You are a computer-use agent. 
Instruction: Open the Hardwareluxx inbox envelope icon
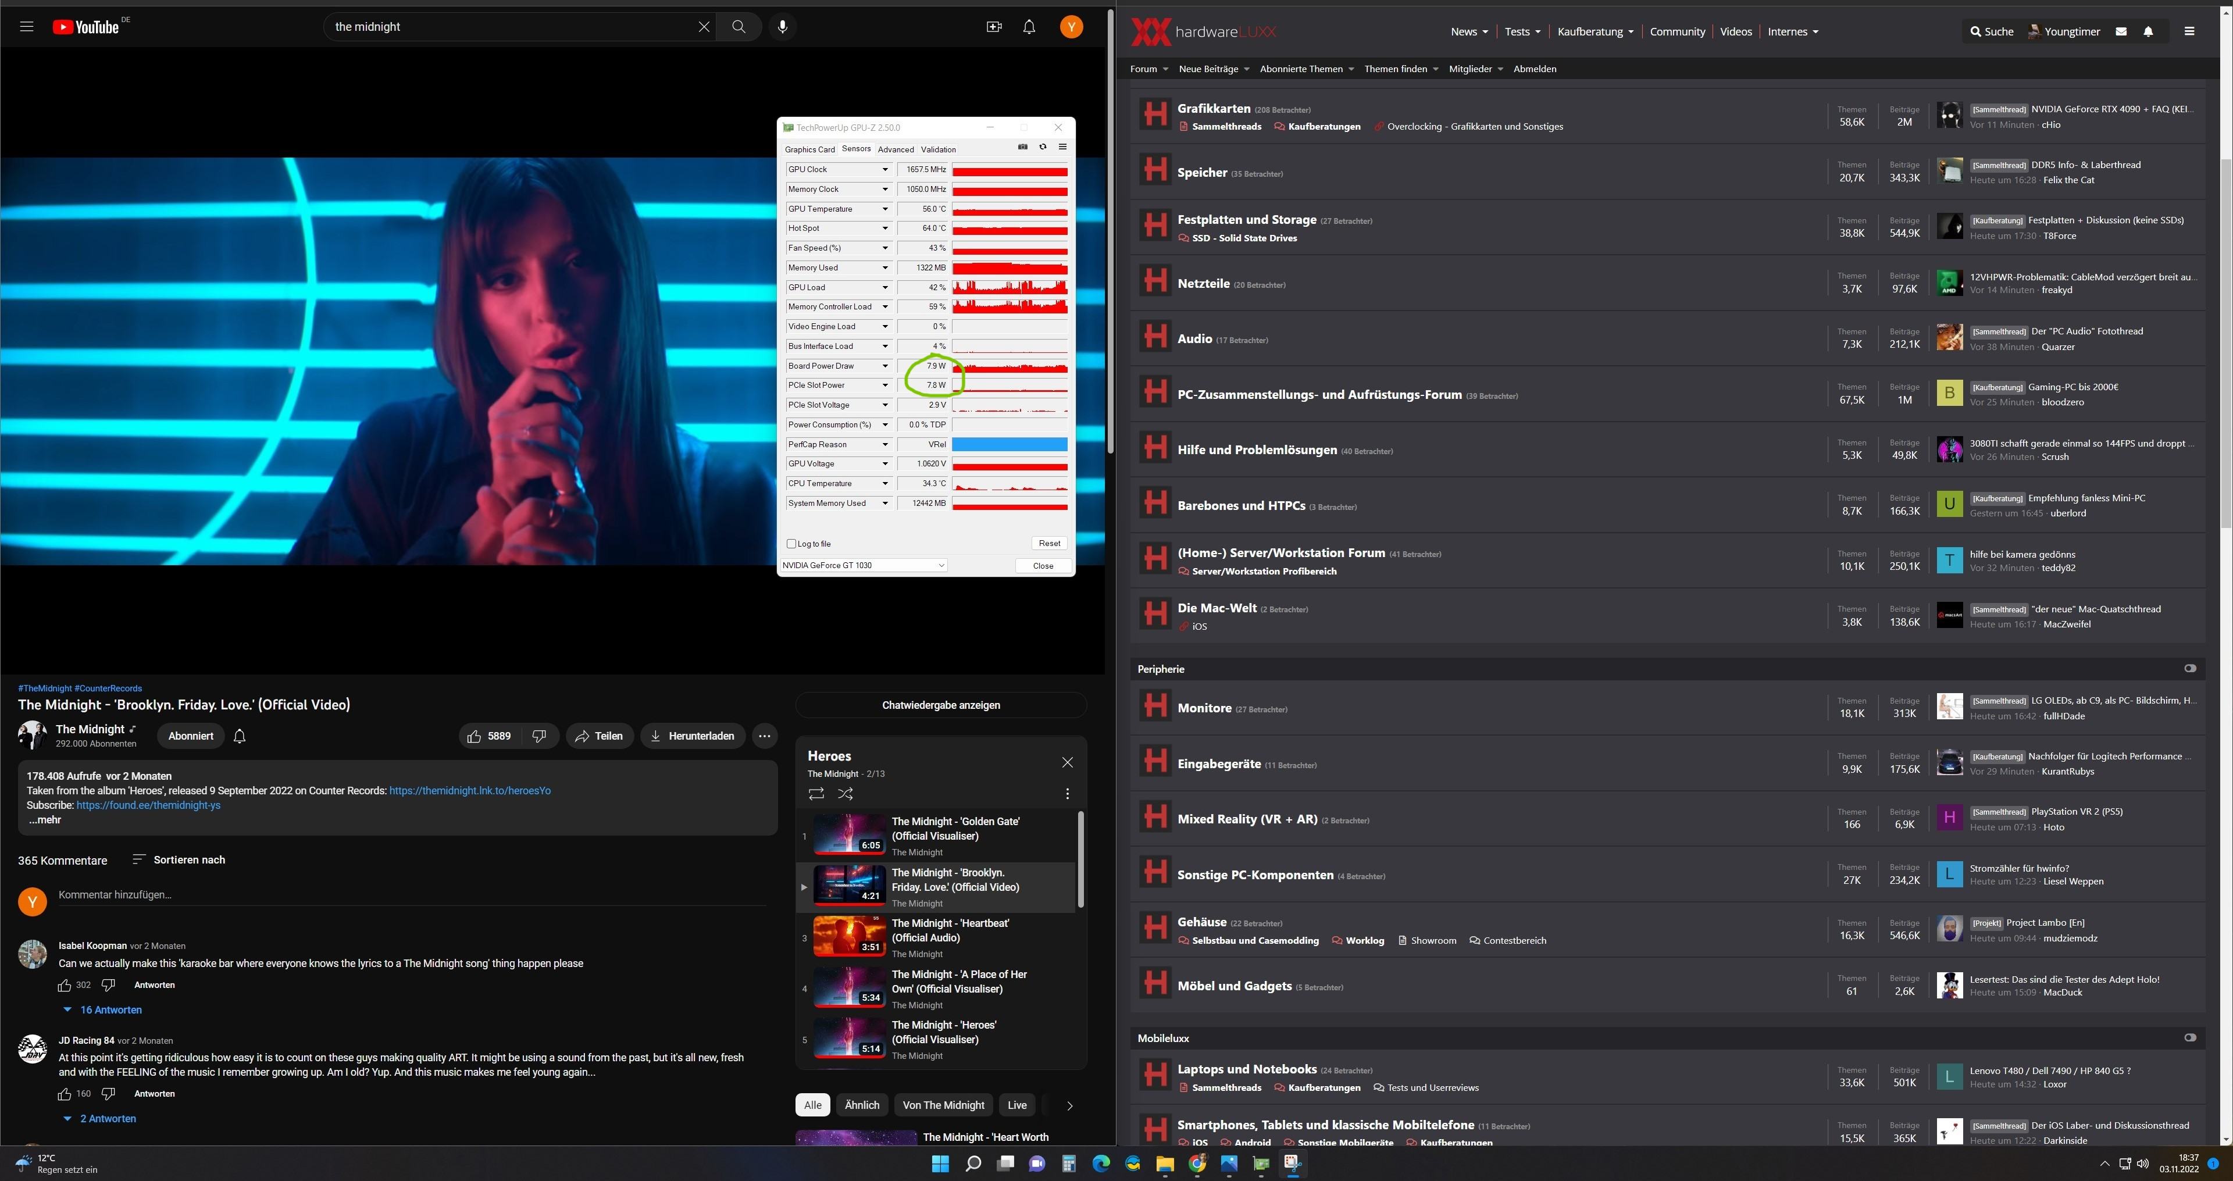coord(2121,31)
